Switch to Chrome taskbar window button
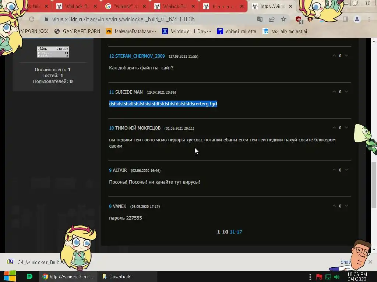Viewport: 377px width, 282px height. coord(68,276)
